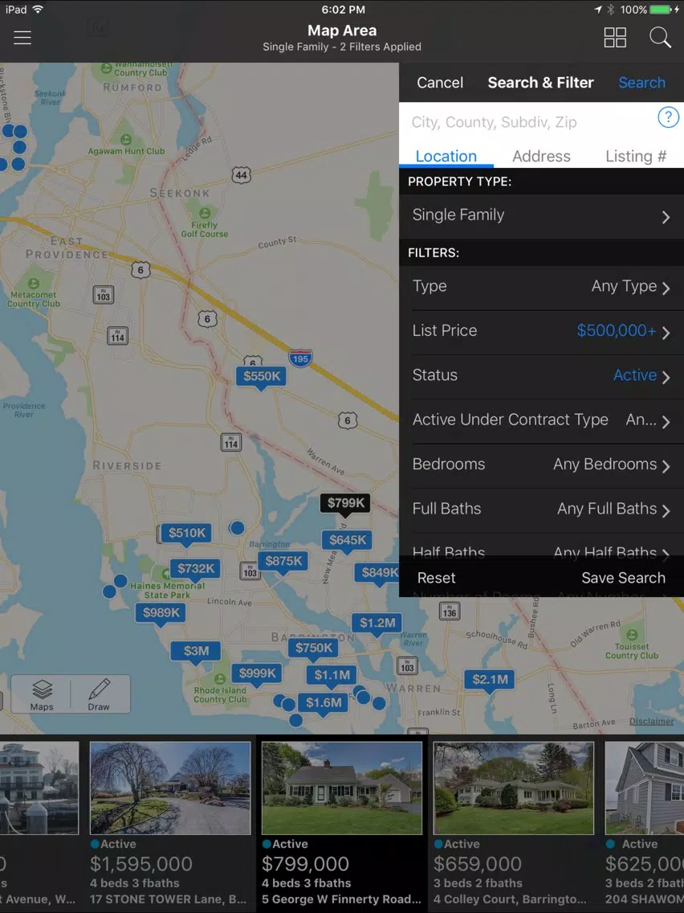Open the help question mark icon
Screen dimensions: 684x913
(x=668, y=117)
